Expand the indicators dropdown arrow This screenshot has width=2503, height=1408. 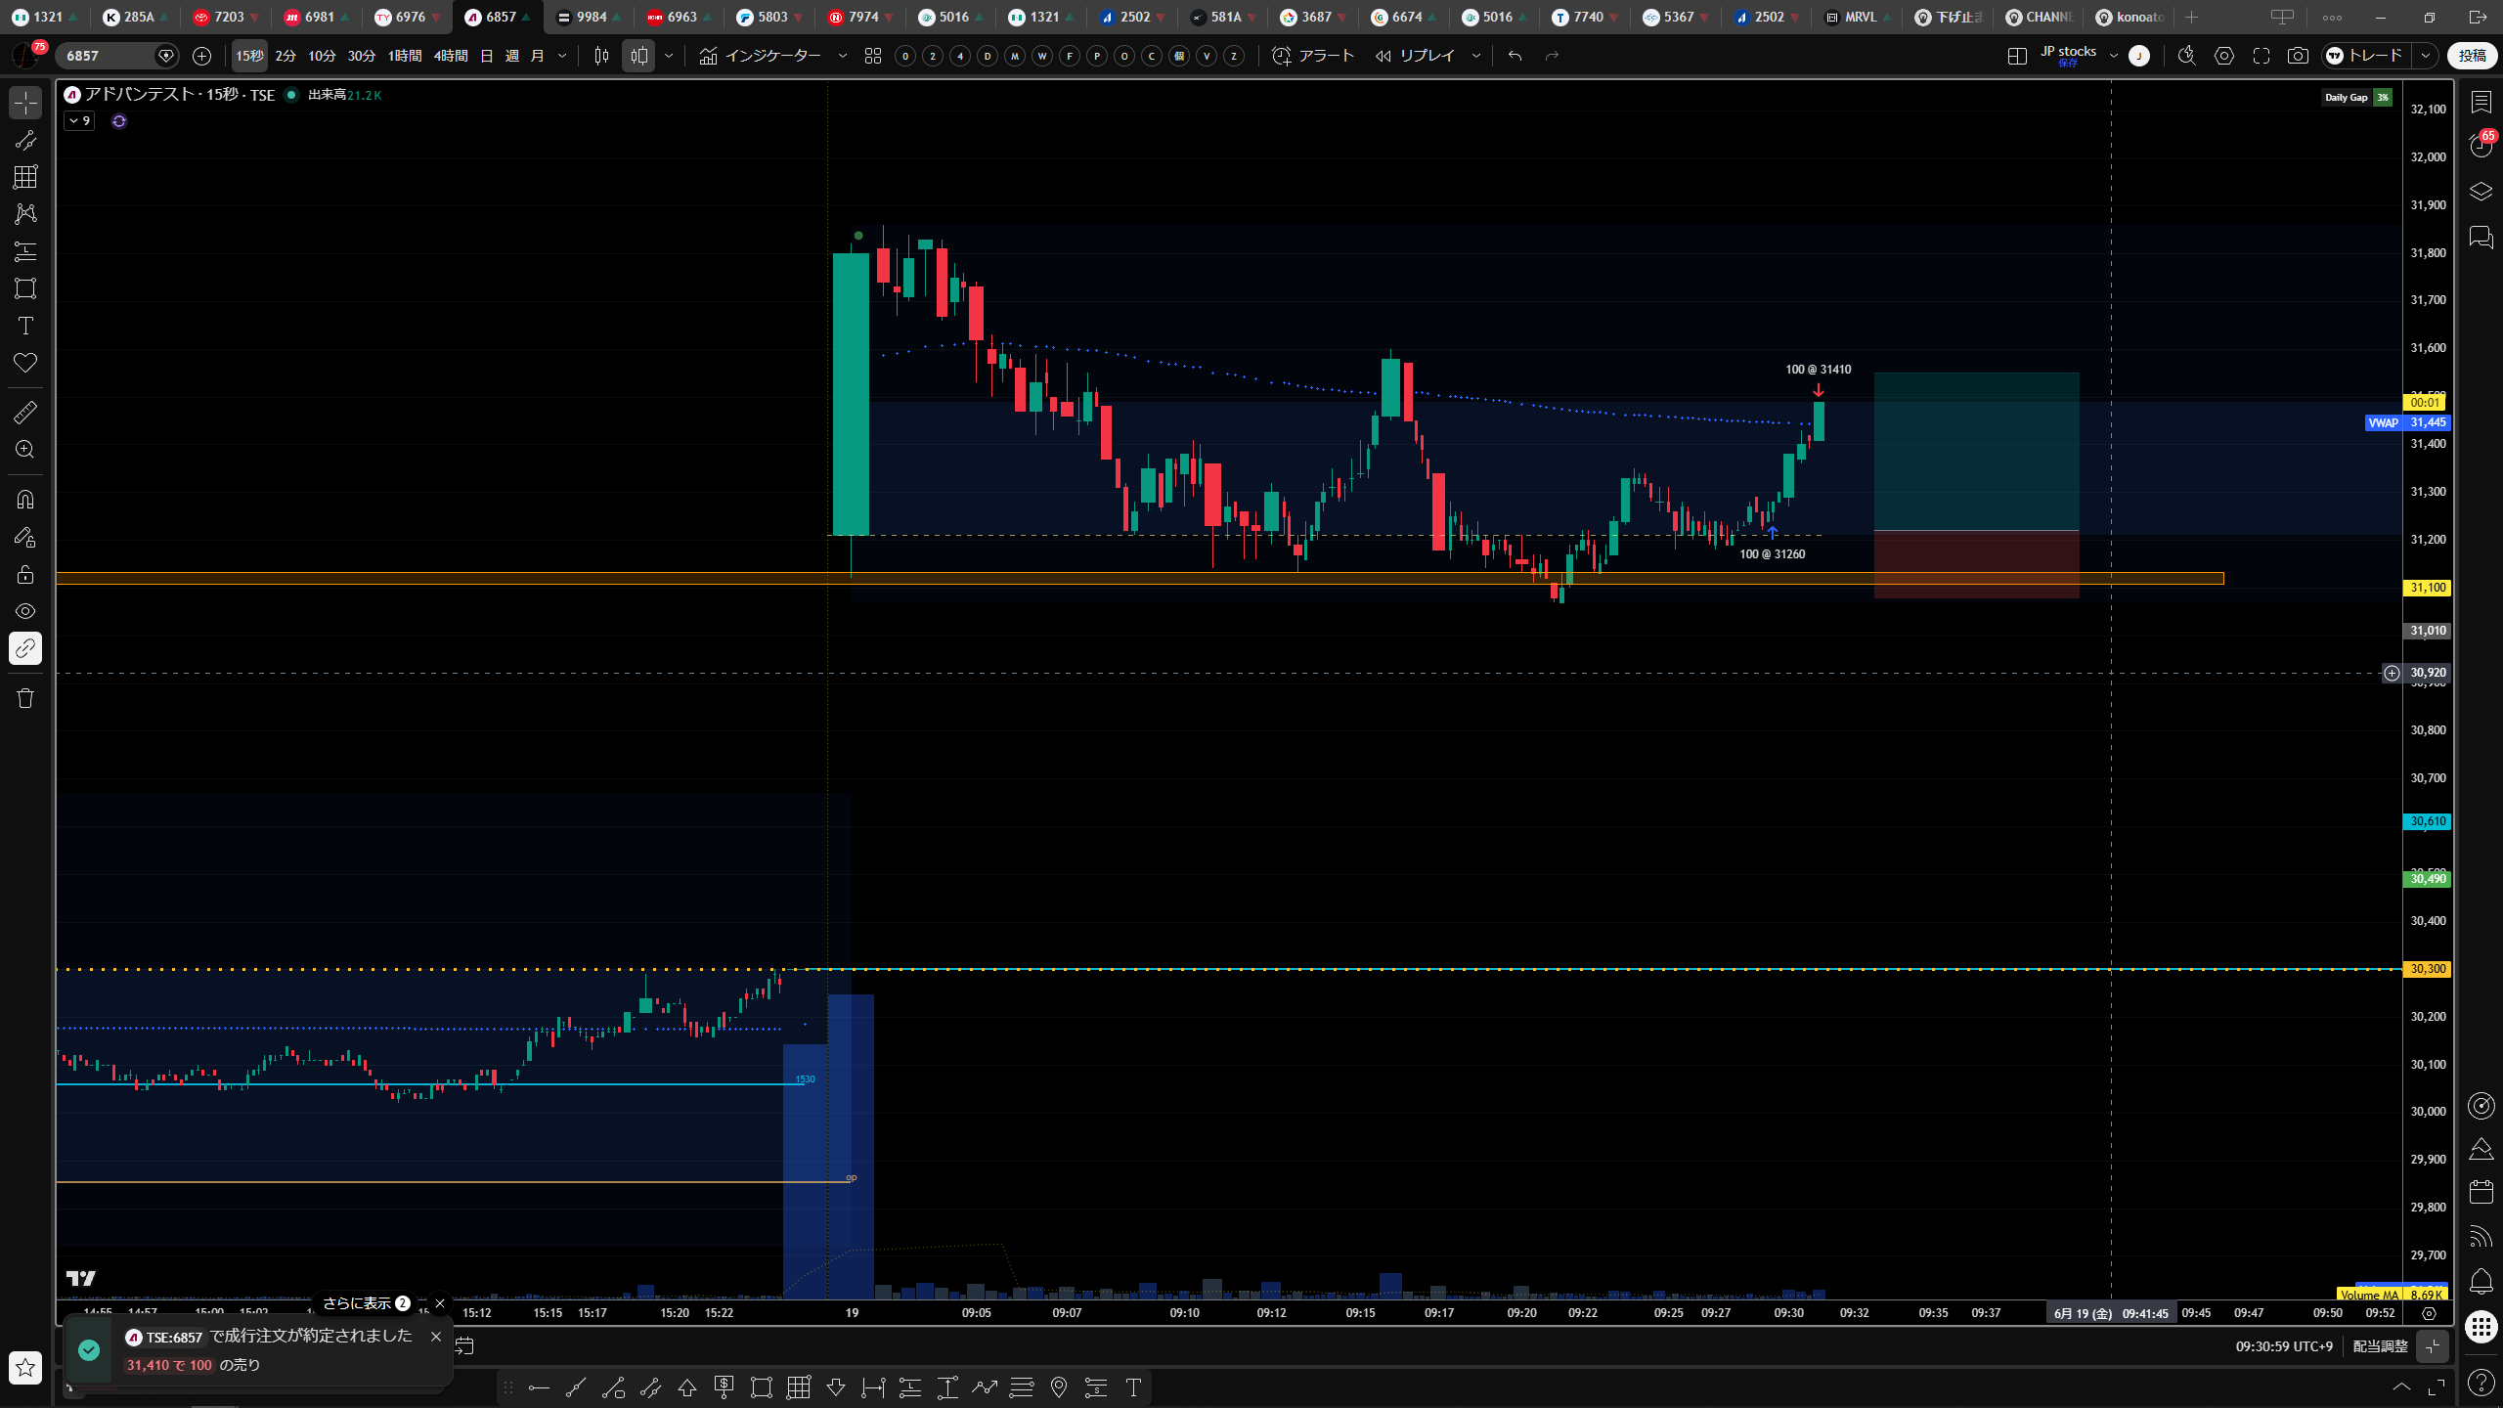click(x=843, y=56)
